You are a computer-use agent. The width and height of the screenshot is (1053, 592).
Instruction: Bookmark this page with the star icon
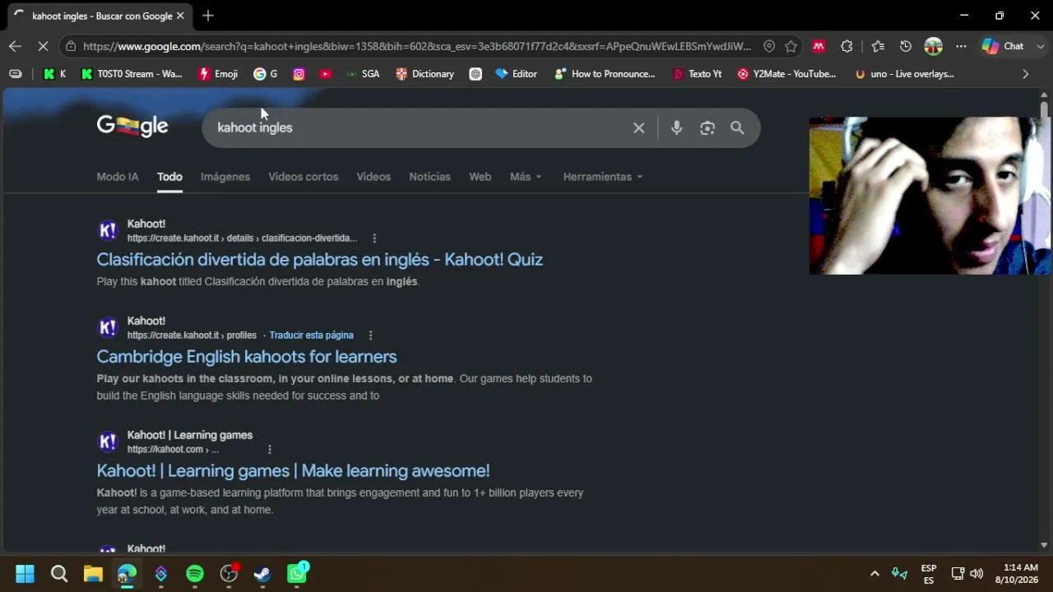coord(791,46)
